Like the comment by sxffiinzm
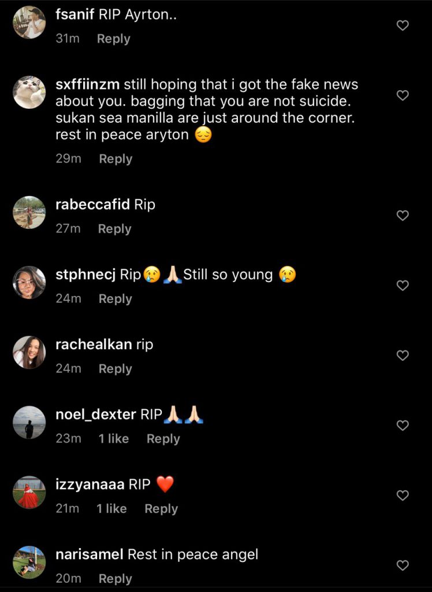The image size is (432, 592). point(403,95)
